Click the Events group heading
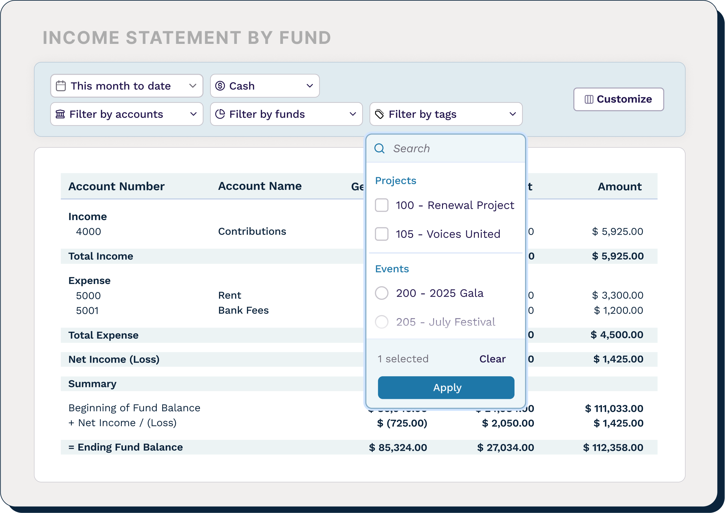Screen dimensions: 725x513 (392, 269)
